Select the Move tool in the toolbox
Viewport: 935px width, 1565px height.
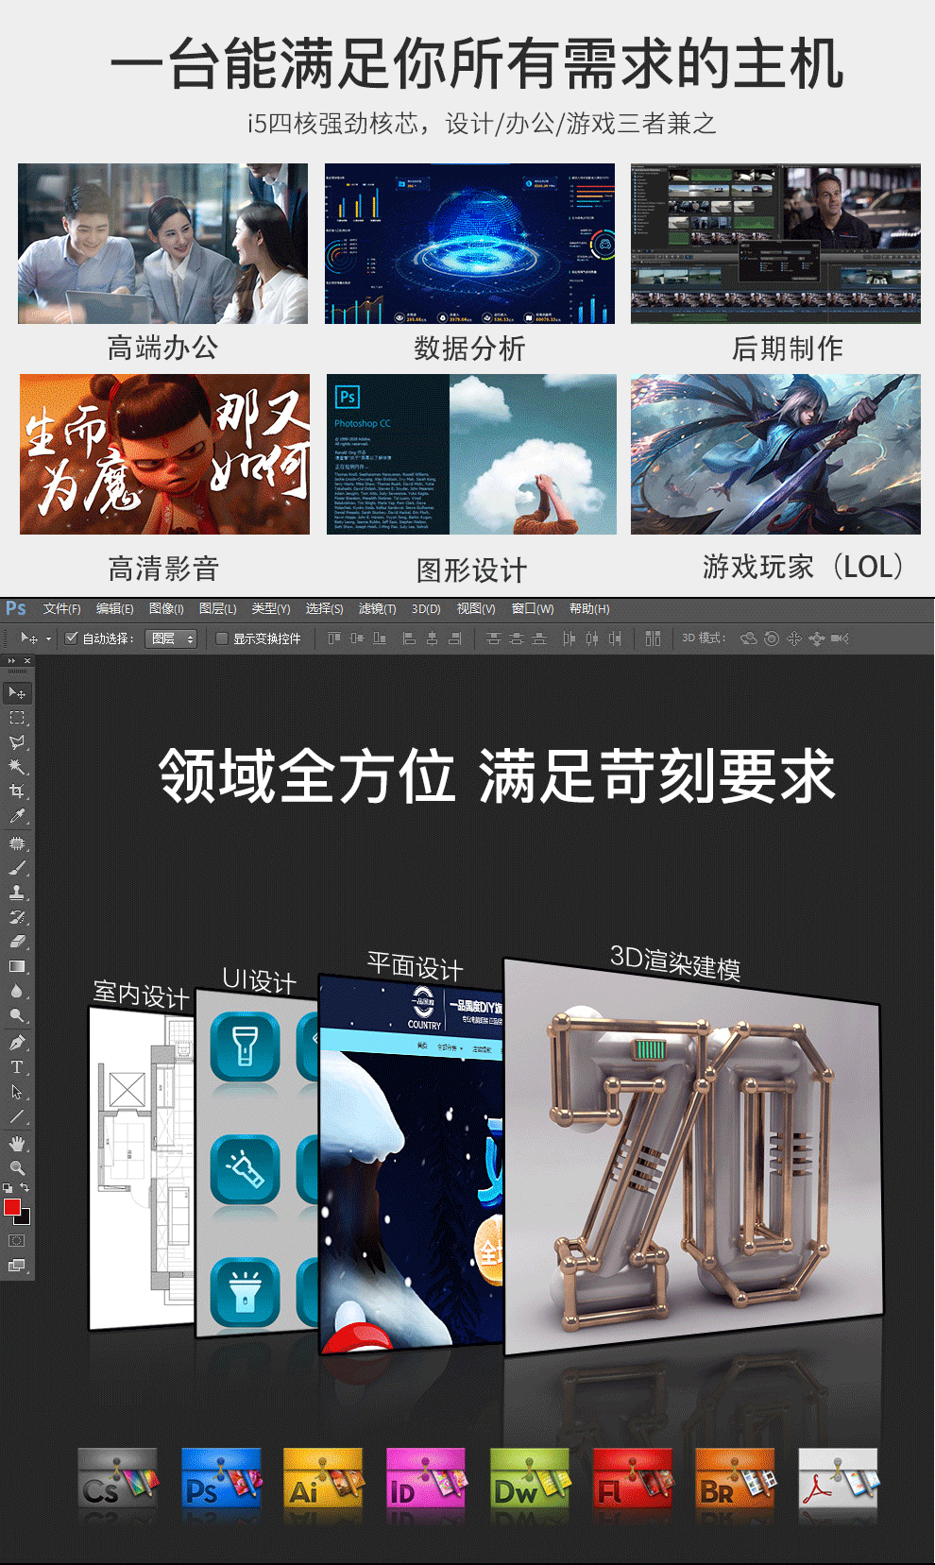pyautogui.click(x=17, y=693)
